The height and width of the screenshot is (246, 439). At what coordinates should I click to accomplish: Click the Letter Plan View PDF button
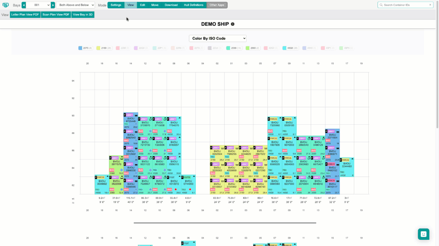pos(25,14)
